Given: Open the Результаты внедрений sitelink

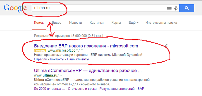Looking at the screenshot, I should [x=117, y=89].
